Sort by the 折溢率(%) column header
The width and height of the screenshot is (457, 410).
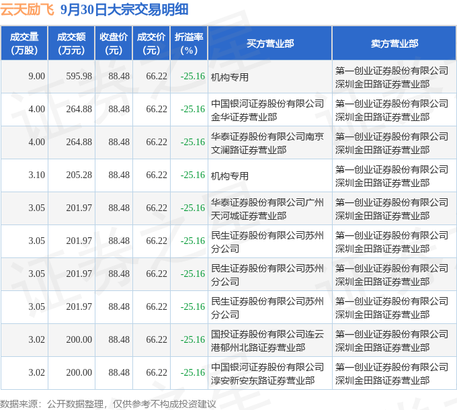click(x=189, y=43)
